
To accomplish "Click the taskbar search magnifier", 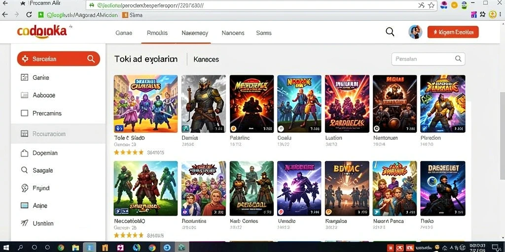I will pyautogui.click(x=20, y=248).
